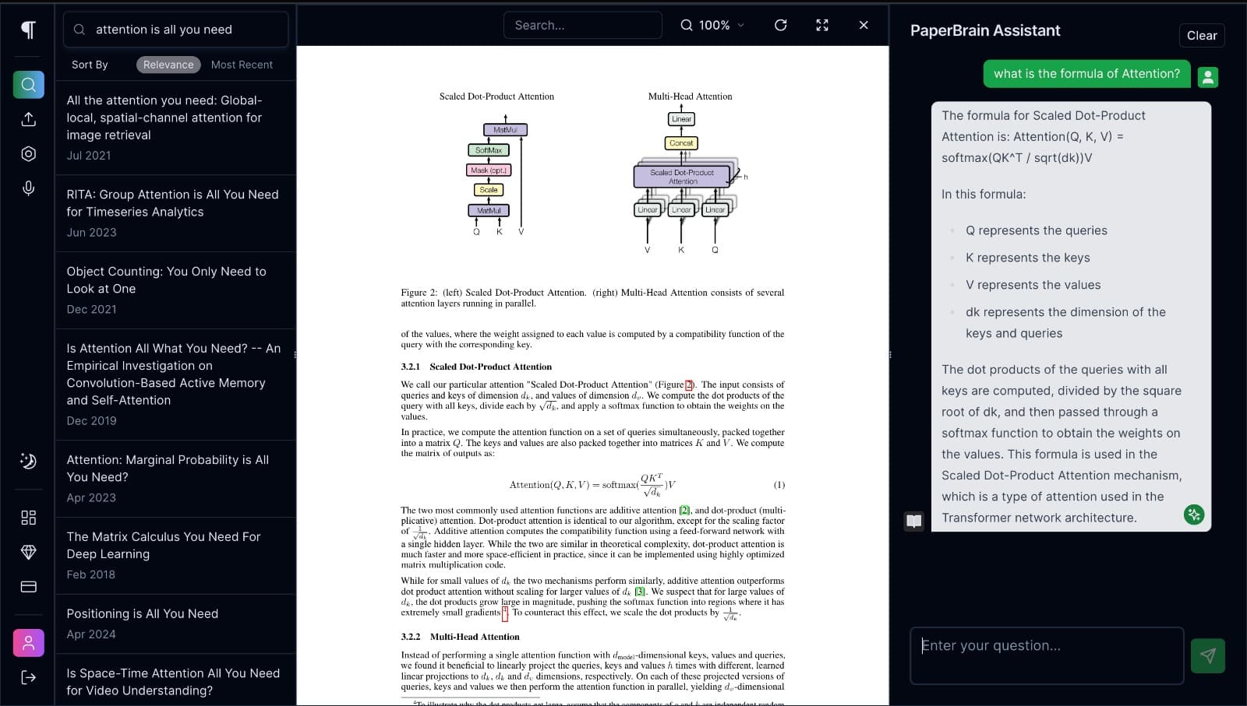Screen dimensions: 1247x706
Task: Click the magnifier in the paper search box
Action: 79,30
